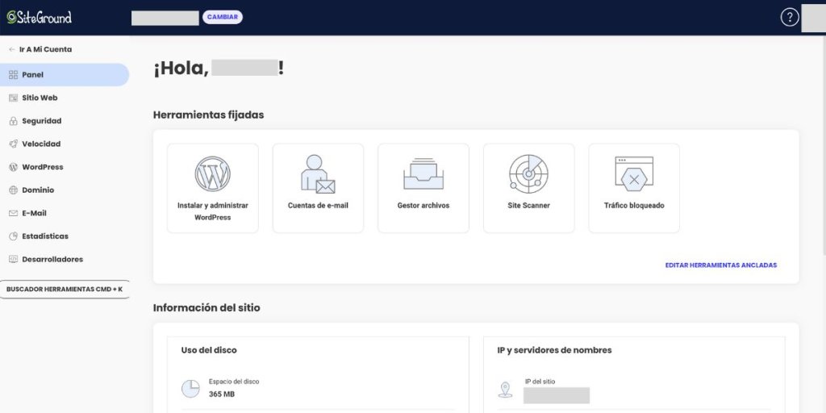Click the IP del sitio label
This screenshot has width=826, height=413.
click(540, 382)
